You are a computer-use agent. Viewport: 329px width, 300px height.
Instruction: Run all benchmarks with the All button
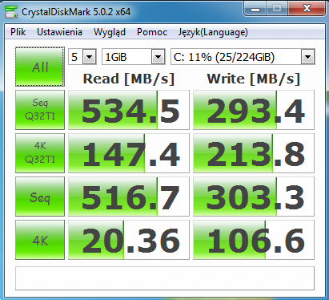[40, 67]
